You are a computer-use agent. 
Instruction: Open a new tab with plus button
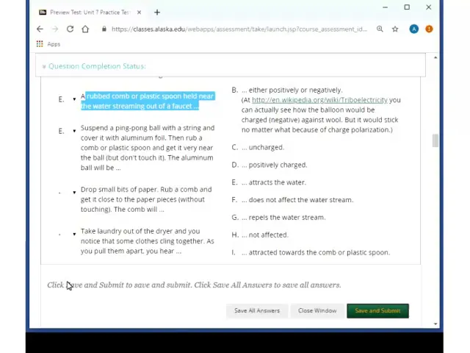pyautogui.click(x=157, y=13)
